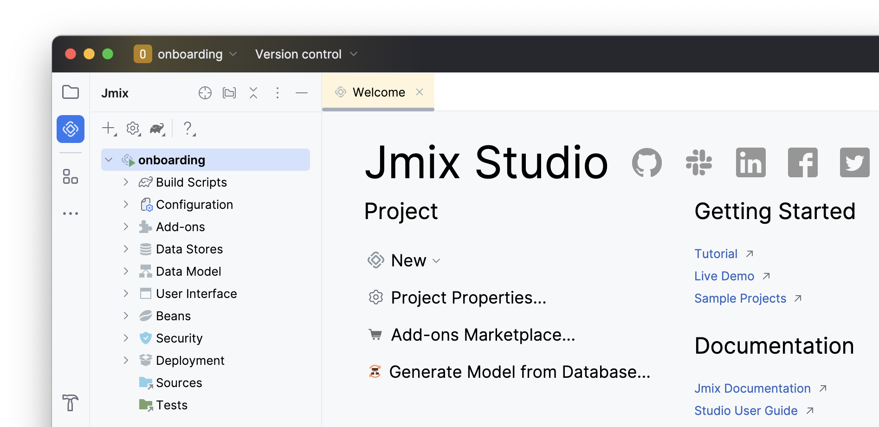Click the locate target icon in Jmix panel
The height and width of the screenshot is (427, 879).
(x=205, y=93)
